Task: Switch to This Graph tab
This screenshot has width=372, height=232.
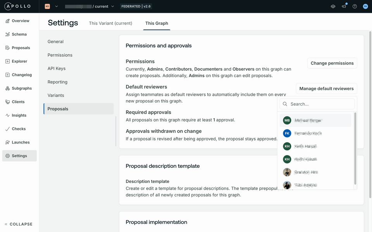Action: pos(157,23)
